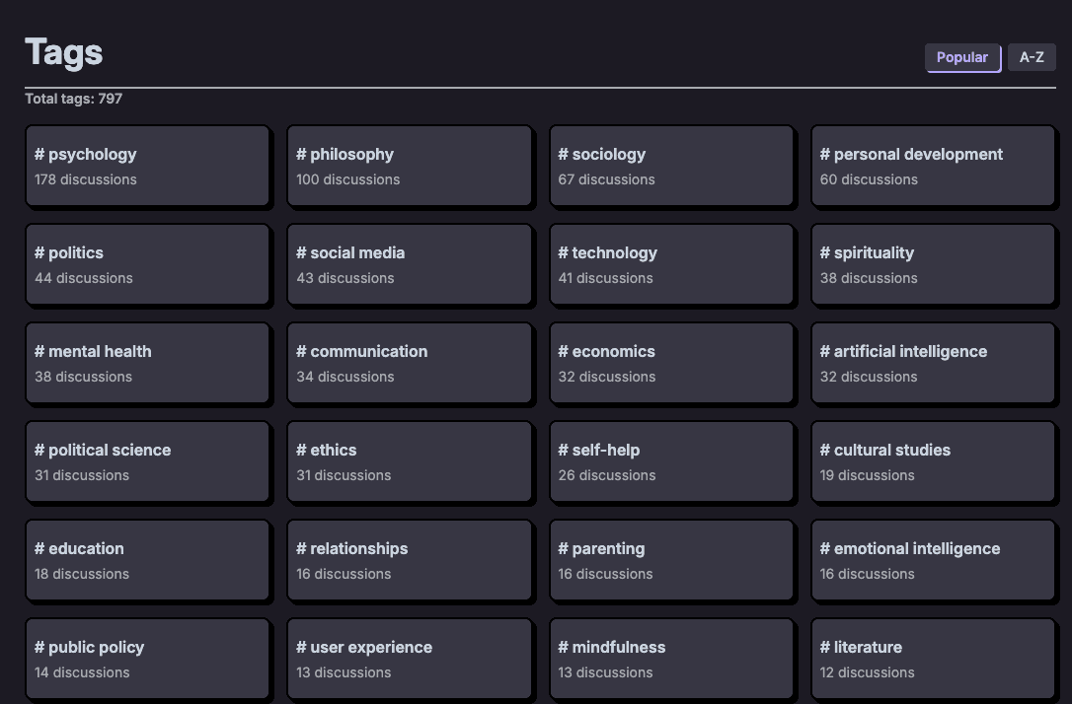Image resolution: width=1072 pixels, height=704 pixels.
Task: Open the politics tag
Action: [x=148, y=264]
